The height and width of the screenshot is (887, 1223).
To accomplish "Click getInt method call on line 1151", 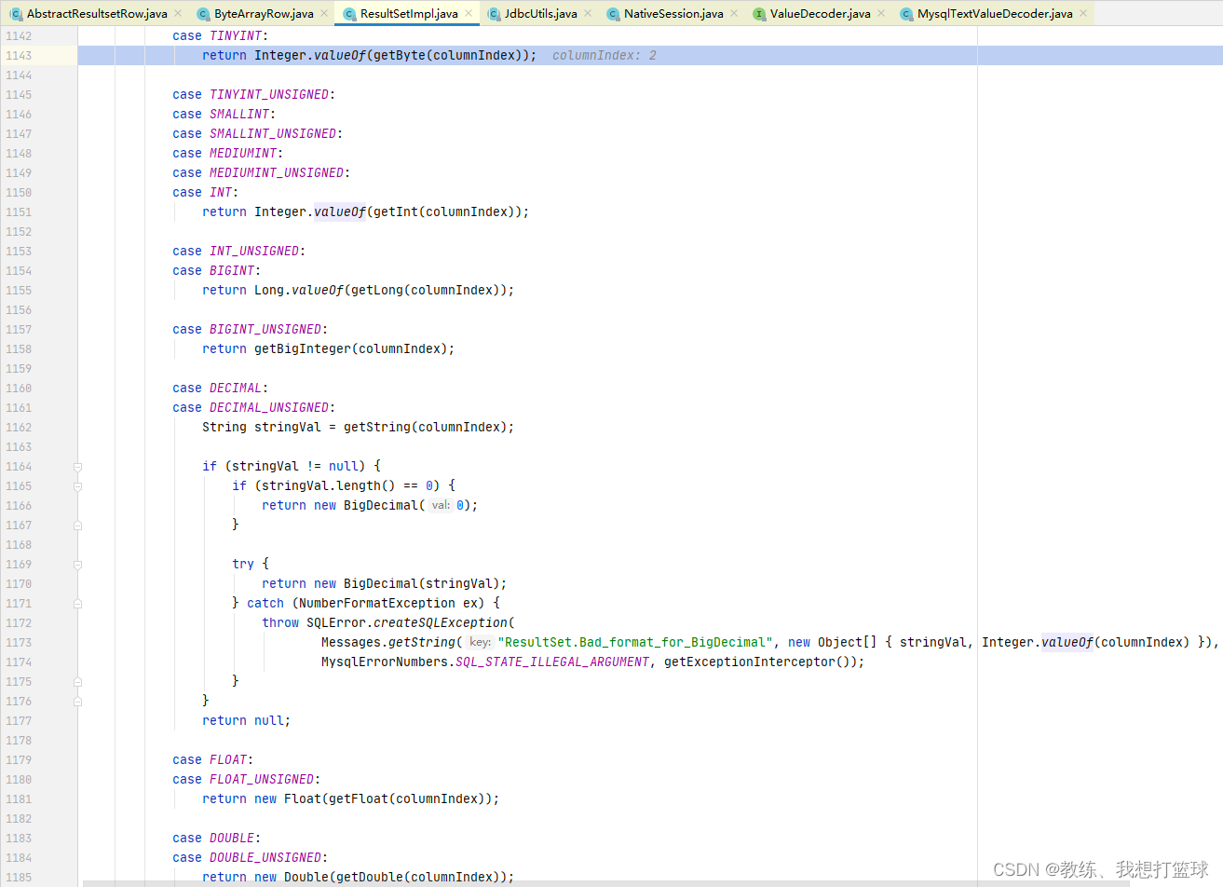I will (x=396, y=212).
